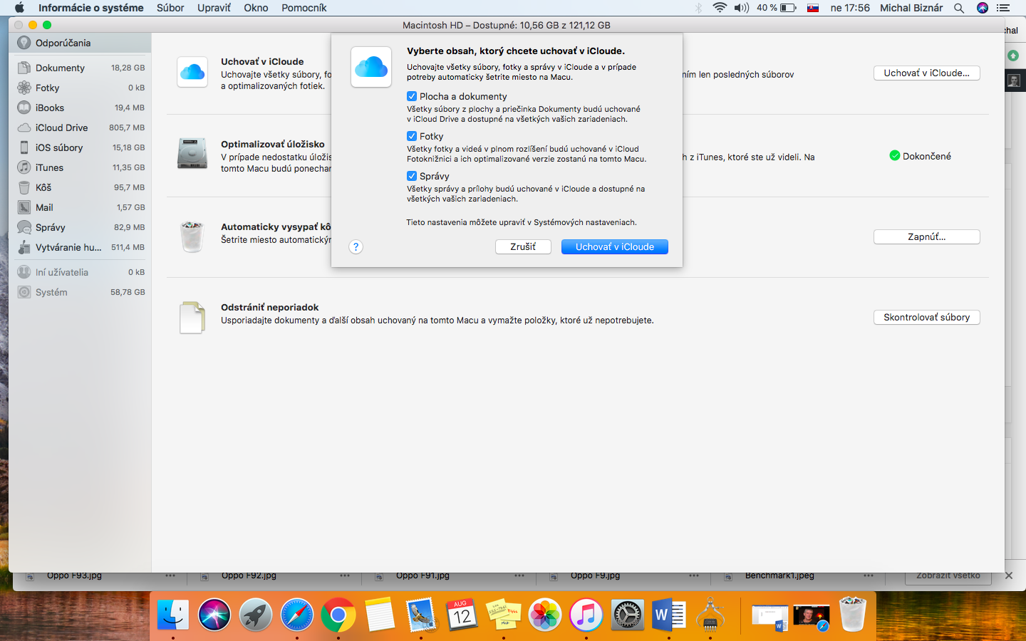1026x641 pixels.
Task: Select the Systém row in sidebar
Action: [x=80, y=292]
